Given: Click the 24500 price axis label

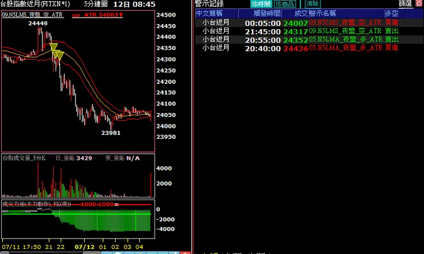Looking at the screenshot, I should coord(166,15).
